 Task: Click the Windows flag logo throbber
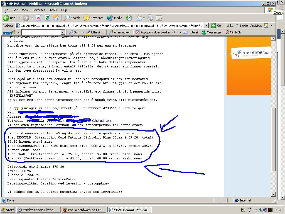pyautogui.click(x=270, y=10)
